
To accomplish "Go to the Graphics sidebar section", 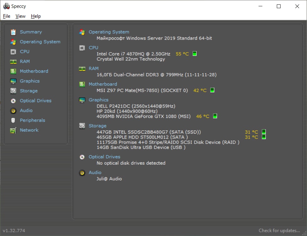I will (x=30, y=81).
